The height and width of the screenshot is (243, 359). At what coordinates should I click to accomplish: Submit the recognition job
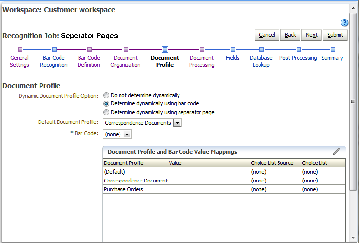335,35
